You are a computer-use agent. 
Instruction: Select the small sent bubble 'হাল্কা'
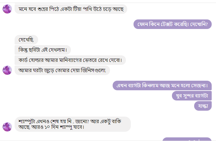pyautogui.click(x=202, y=106)
